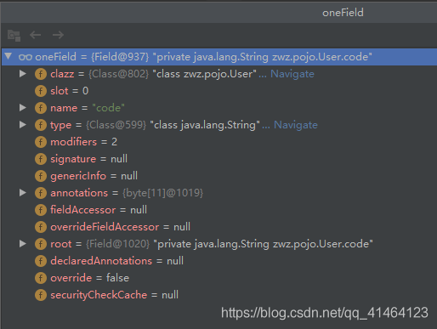Click the field icon next to overrideFieldAccessor
Viewport: 437px width, 329px height.
coord(41,227)
